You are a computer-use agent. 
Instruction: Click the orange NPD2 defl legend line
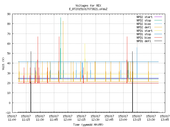pyautogui.click(x=158, y=27)
